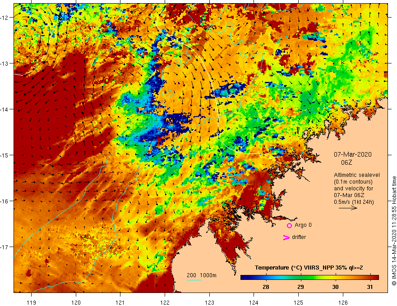Viewport: 397px width, 306px height.
Task: Click the color bar tick label 29
Action: point(300,287)
